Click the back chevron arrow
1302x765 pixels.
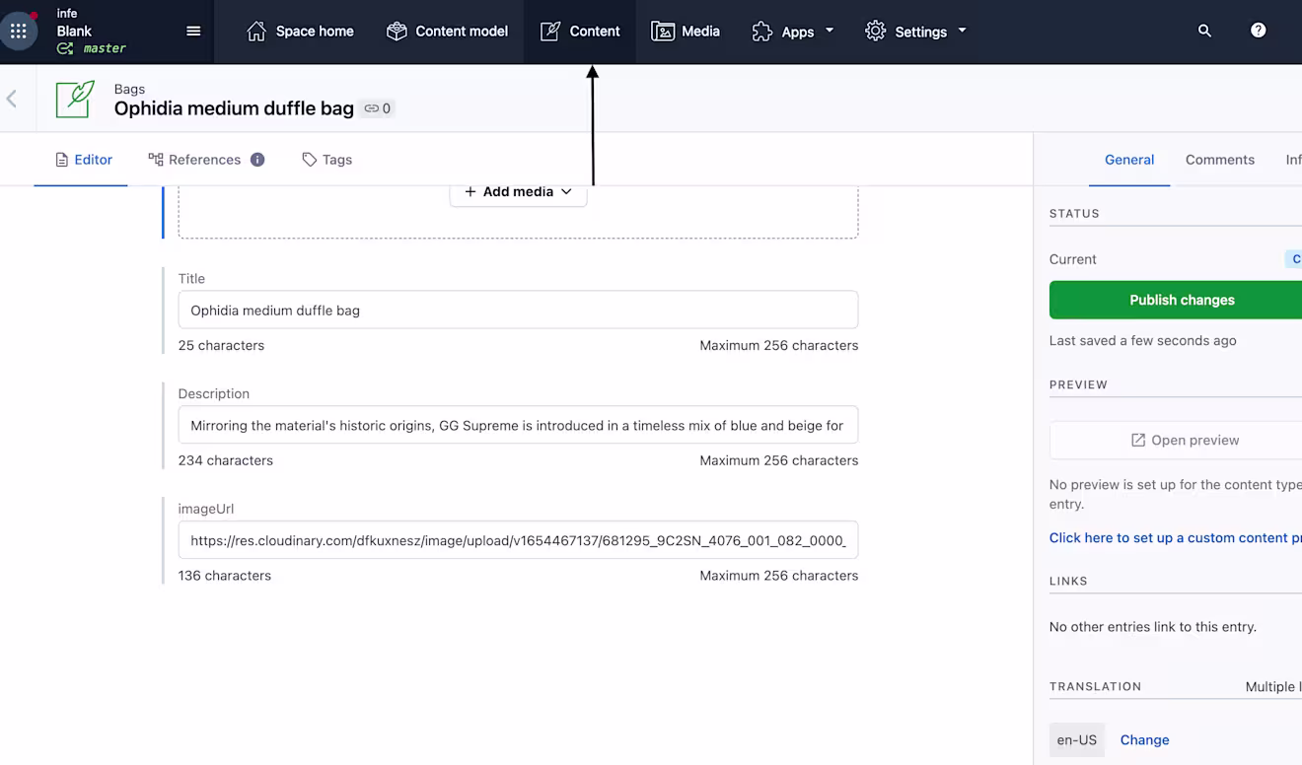(x=12, y=99)
